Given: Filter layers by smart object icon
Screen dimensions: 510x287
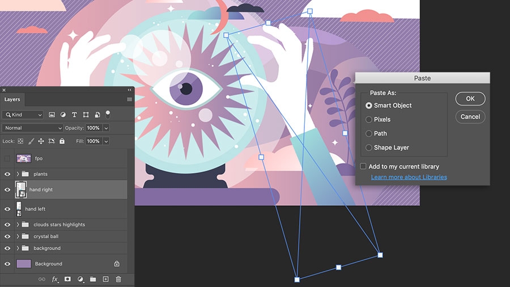Looking at the screenshot, I should [x=97, y=115].
